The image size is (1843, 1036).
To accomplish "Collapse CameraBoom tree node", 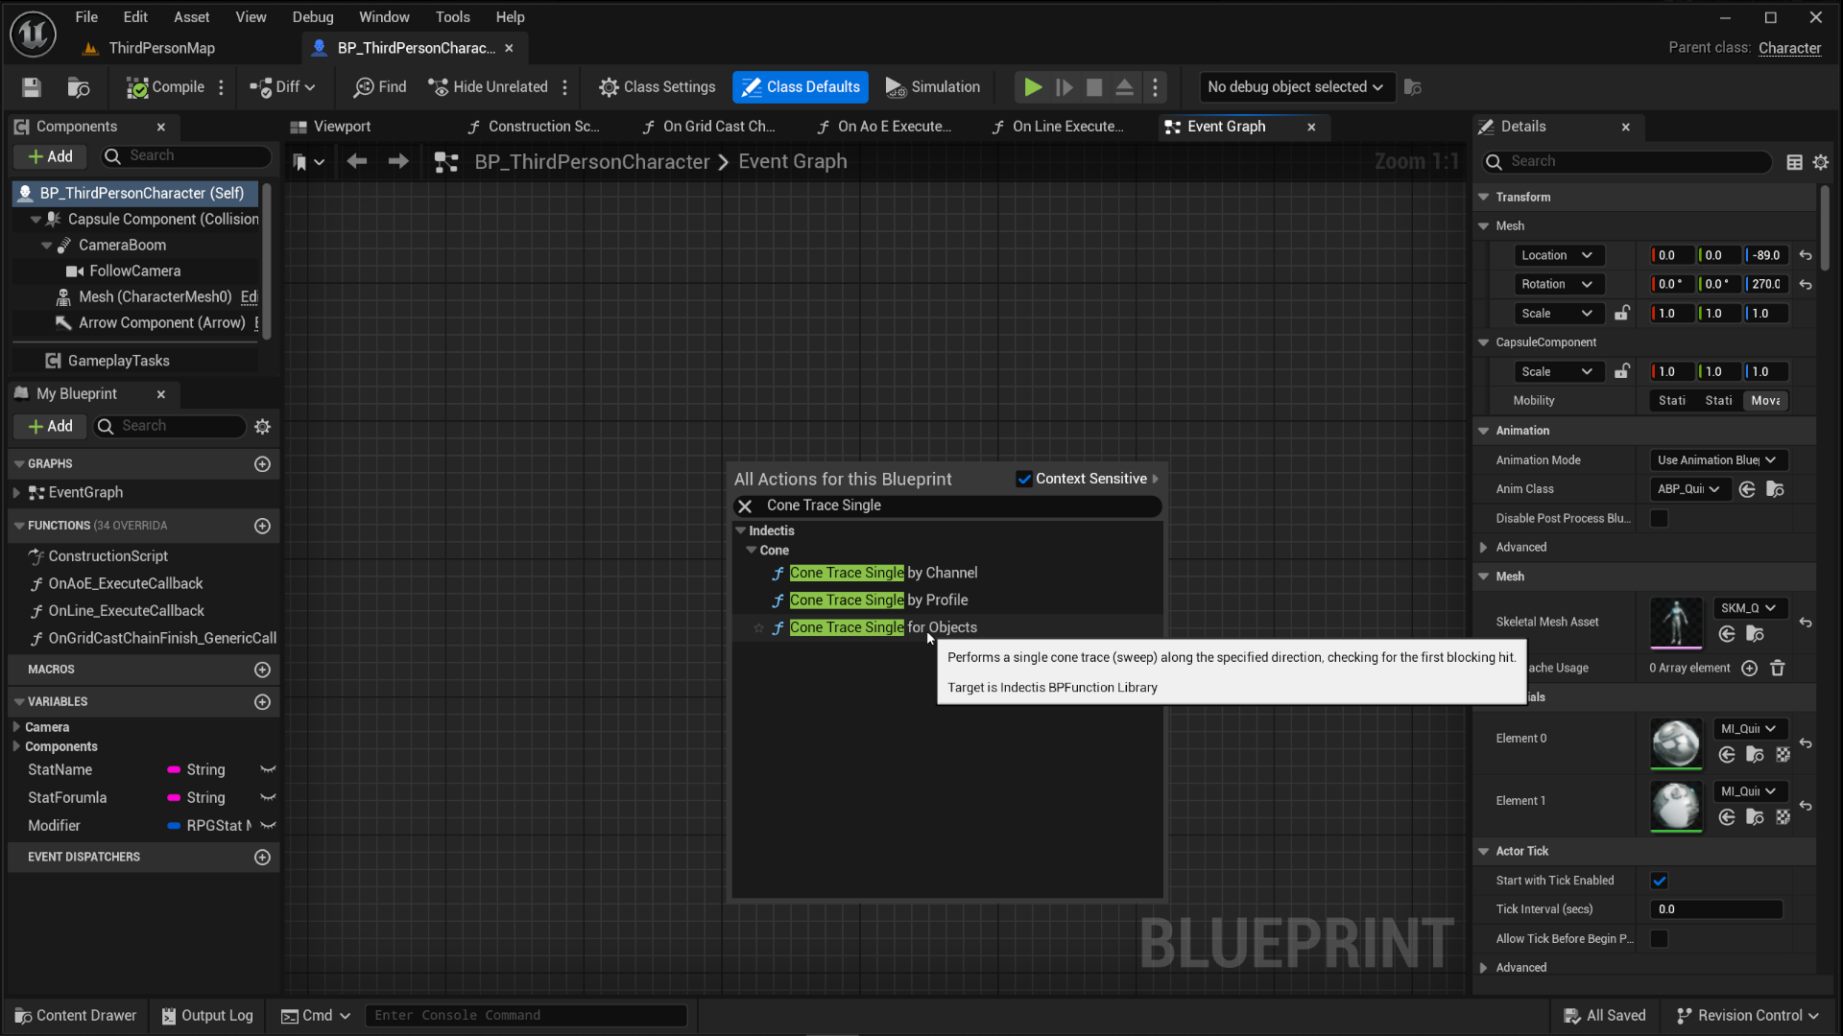I will [46, 246].
